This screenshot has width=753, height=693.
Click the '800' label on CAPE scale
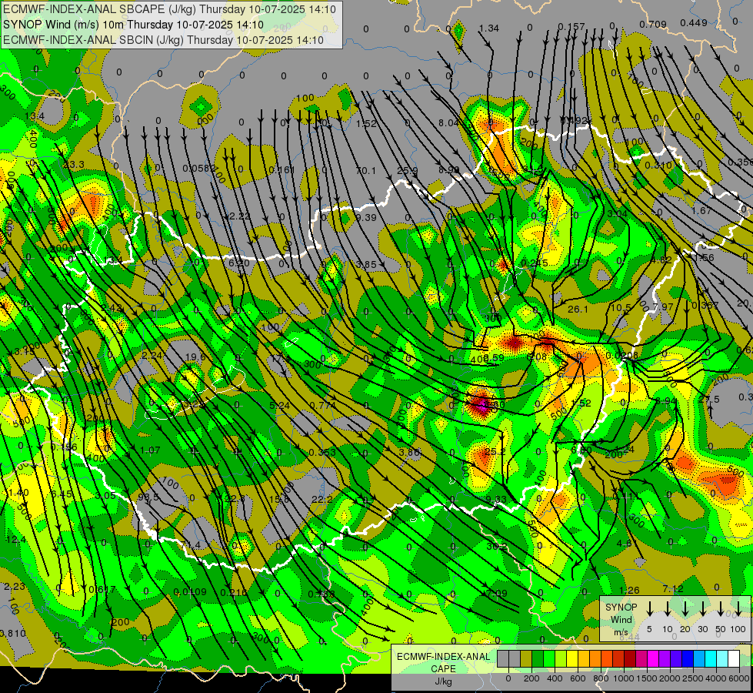click(x=601, y=678)
